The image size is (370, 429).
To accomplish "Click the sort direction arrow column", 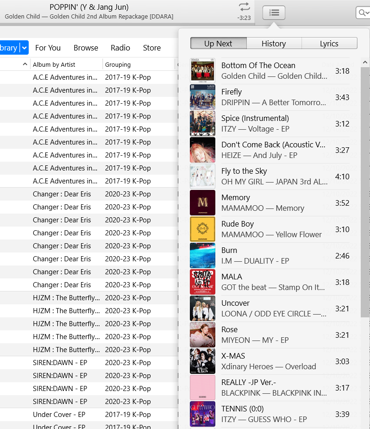I will coord(25,64).
